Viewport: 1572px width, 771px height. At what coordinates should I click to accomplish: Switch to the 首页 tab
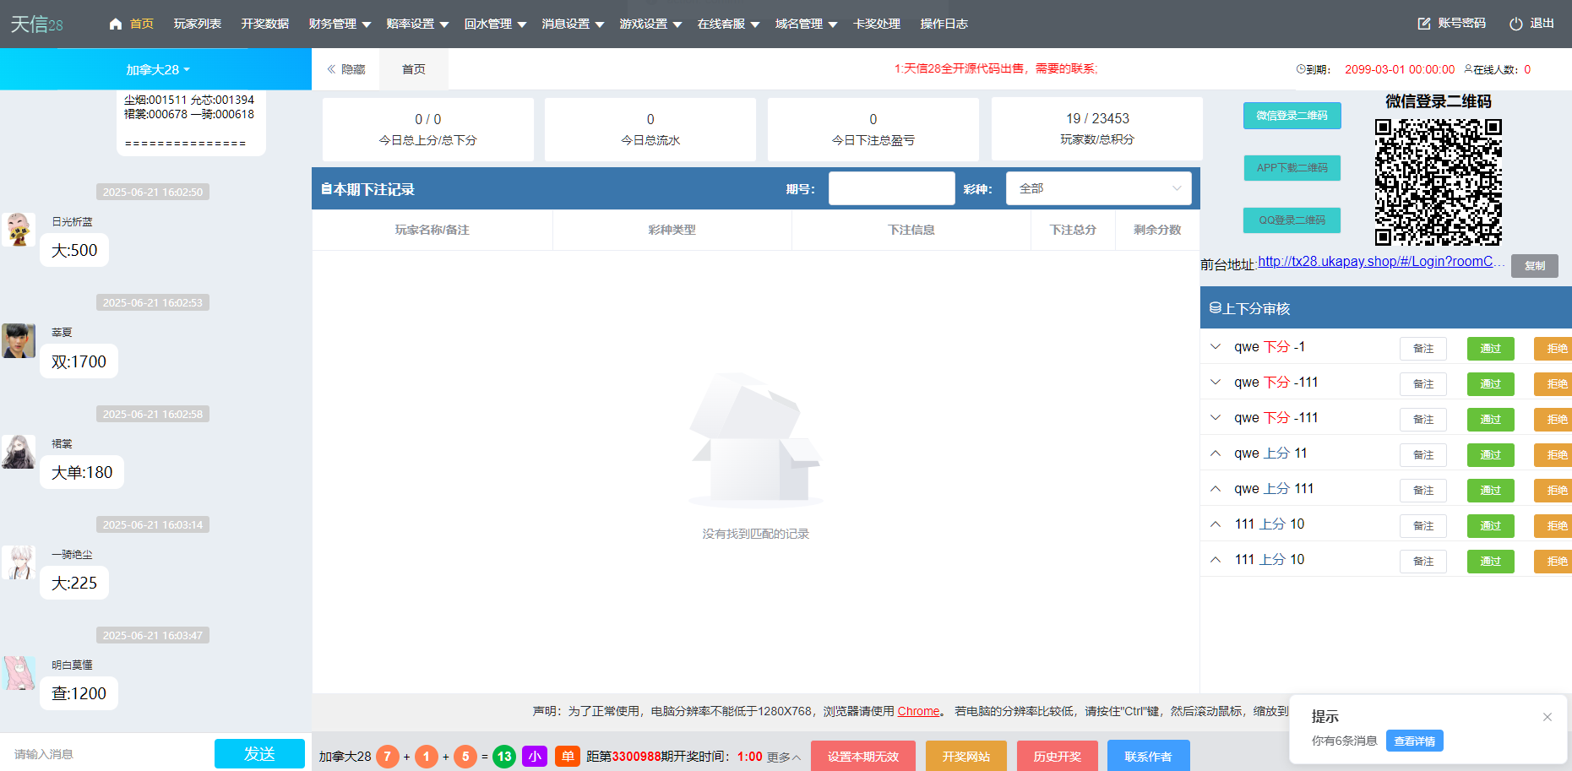pyautogui.click(x=413, y=69)
